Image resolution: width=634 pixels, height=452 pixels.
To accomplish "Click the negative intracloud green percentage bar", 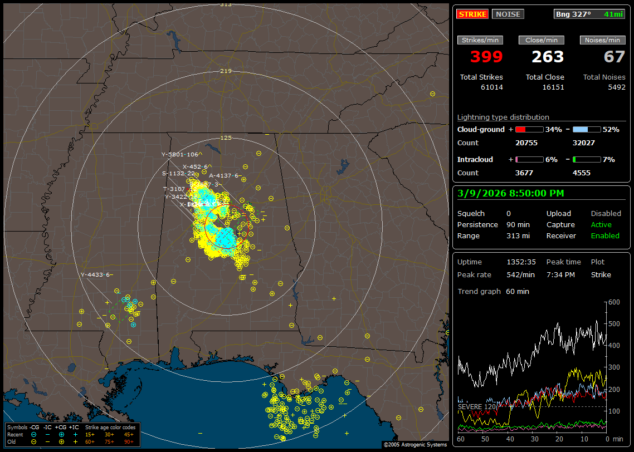I will click(587, 159).
